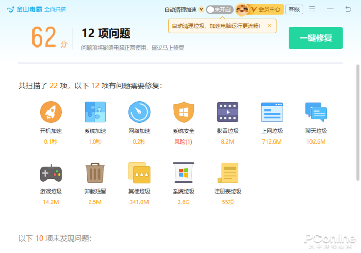
Task: Select the 注册表垃圾 scroll icon
Action: 227,173
